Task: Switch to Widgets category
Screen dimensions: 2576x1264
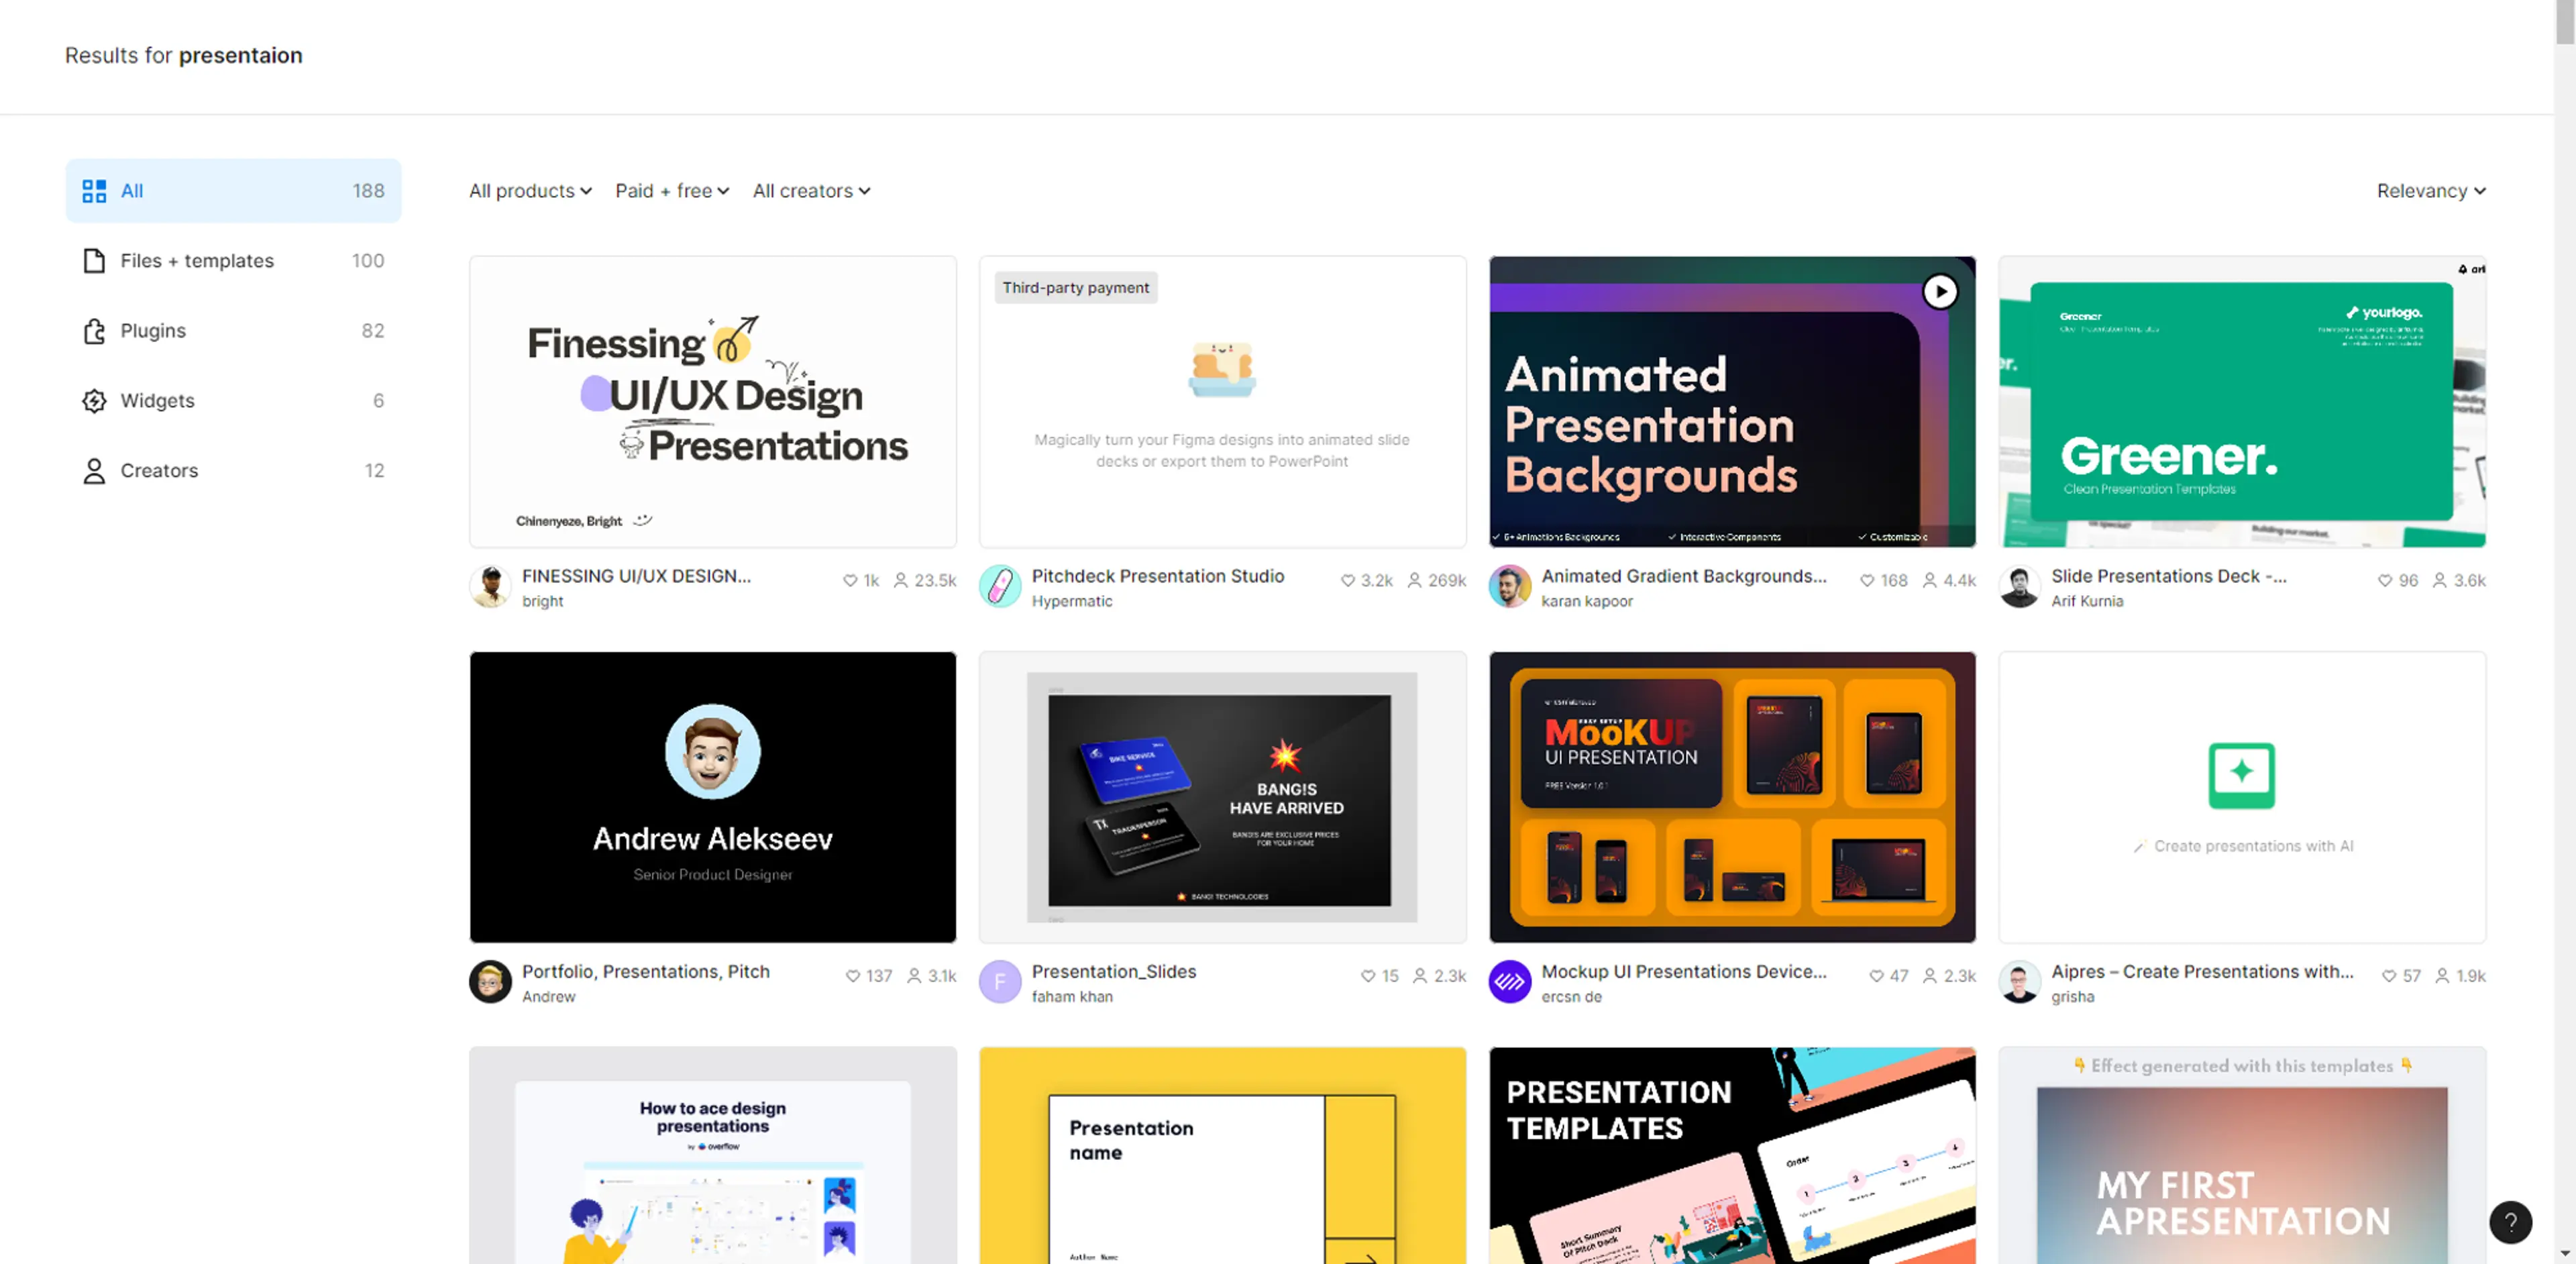Action: [x=233, y=401]
